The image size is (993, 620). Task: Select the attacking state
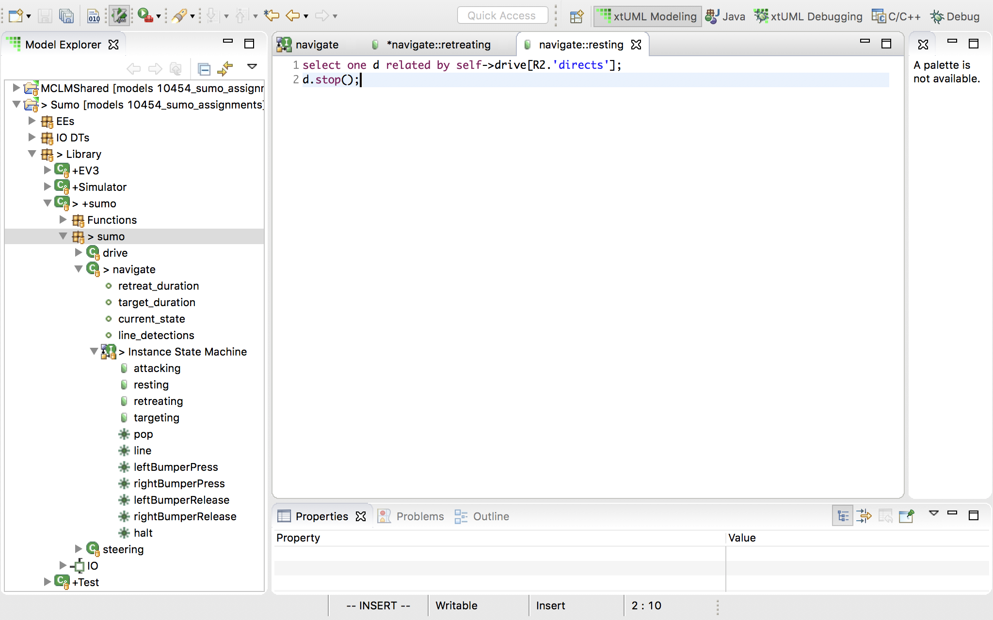pos(157,368)
